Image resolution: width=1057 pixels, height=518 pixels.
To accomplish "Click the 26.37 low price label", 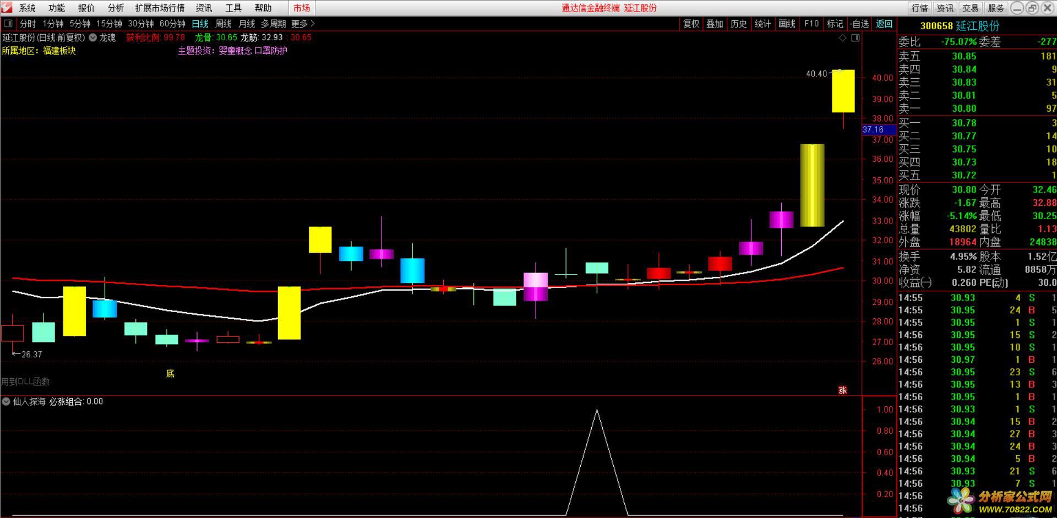I will click(31, 355).
